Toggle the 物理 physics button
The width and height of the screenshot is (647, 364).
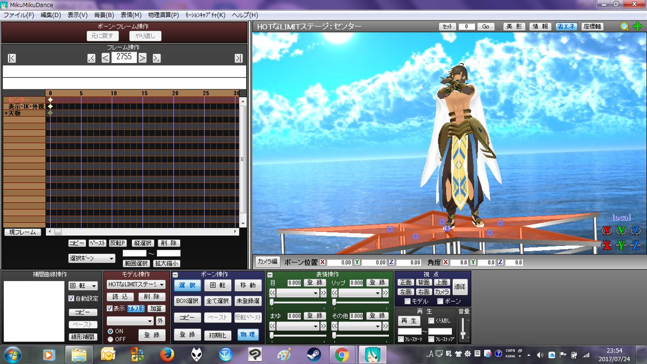point(247,334)
